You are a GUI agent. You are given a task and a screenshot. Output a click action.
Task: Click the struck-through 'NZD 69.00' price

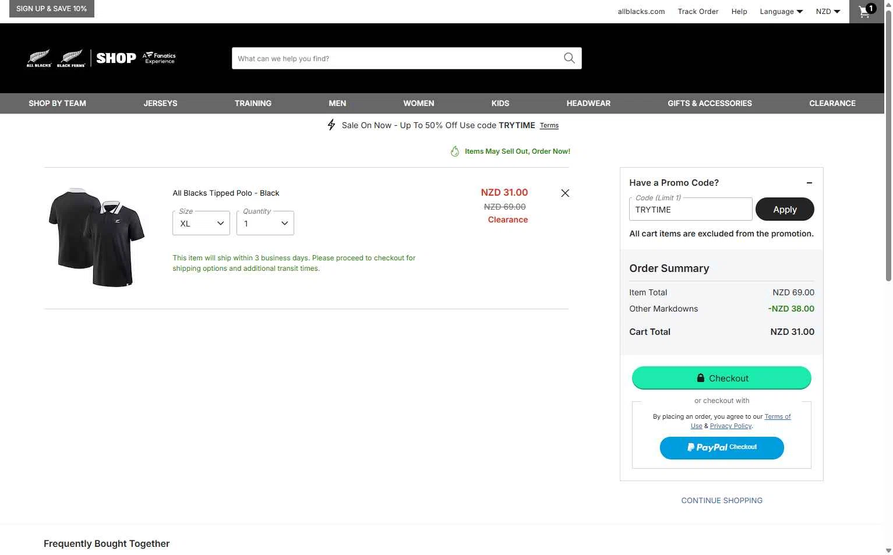pyautogui.click(x=504, y=207)
